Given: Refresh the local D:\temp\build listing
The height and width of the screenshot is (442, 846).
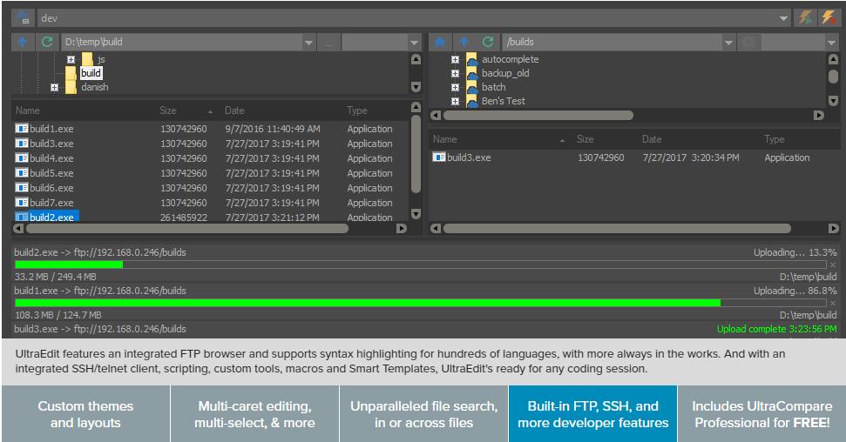Looking at the screenshot, I should pyautogui.click(x=47, y=42).
